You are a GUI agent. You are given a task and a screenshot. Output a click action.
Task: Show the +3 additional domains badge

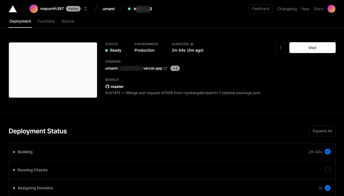[x=175, y=69]
